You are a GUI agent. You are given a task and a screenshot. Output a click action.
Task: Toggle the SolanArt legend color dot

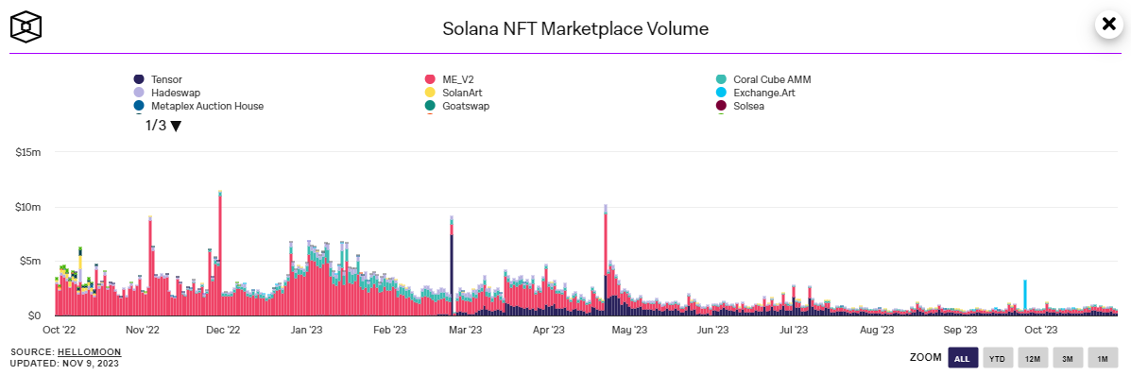pos(430,93)
